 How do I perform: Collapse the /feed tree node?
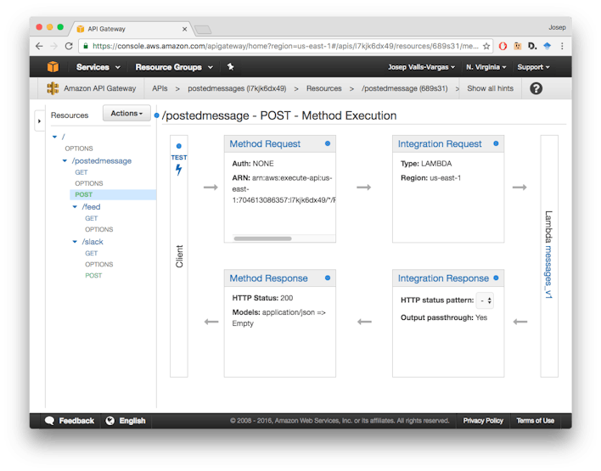coord(75,207)
